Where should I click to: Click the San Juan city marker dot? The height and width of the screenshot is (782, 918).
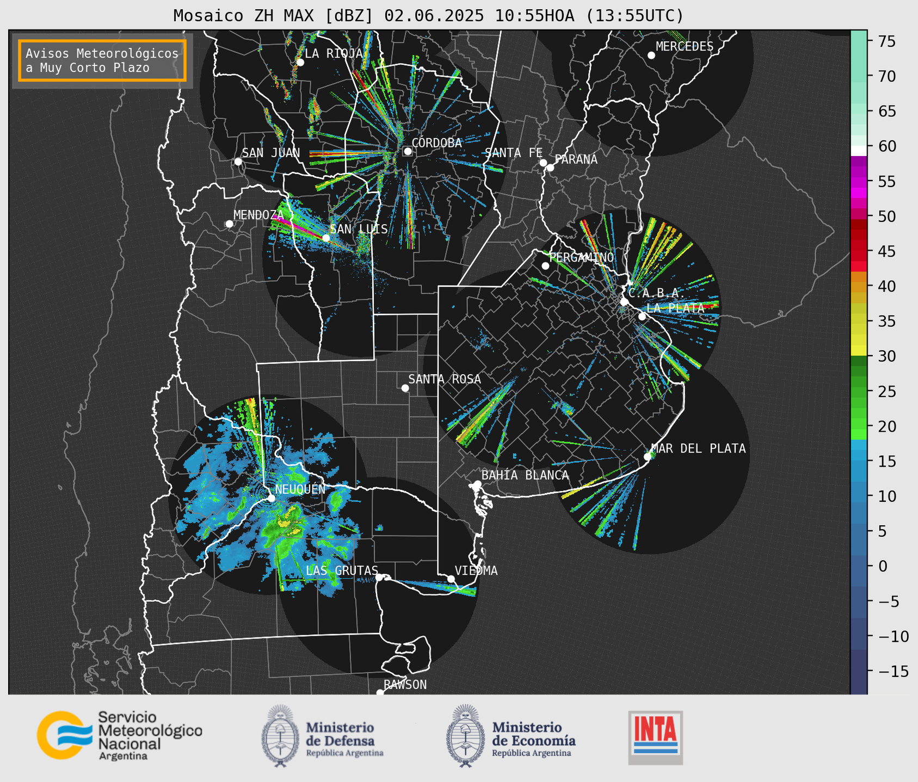click(x=238, y=162)
